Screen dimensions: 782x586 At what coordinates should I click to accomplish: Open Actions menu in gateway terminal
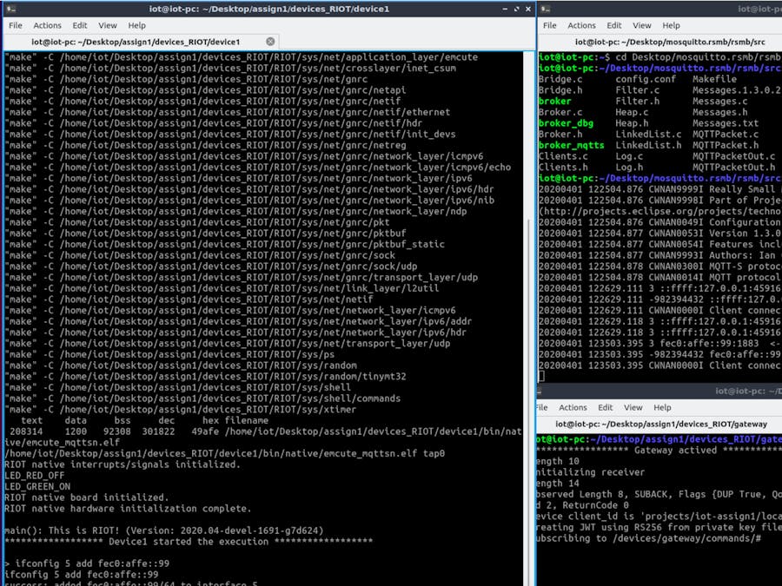pyautogui.click(x=573, y=408)
